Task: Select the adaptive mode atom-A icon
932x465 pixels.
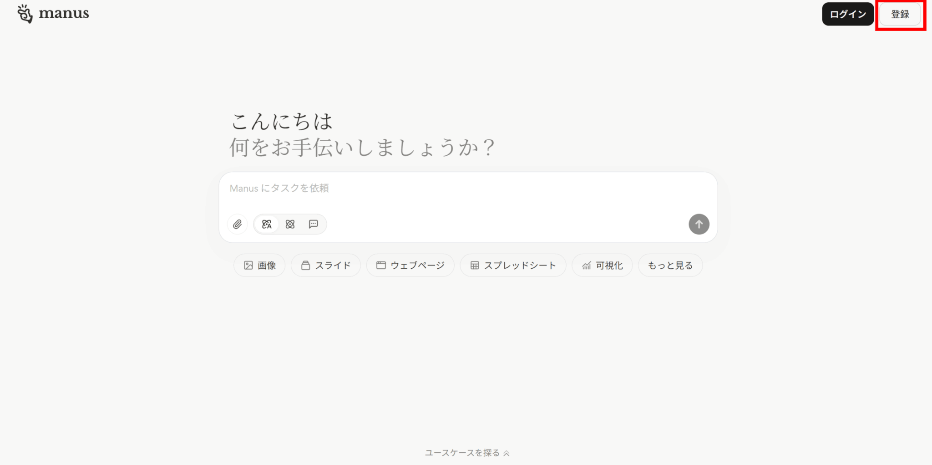Action: tap(267, 224)
